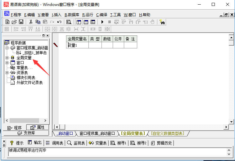Show the 搜寻1 bottom tab
235x161 pixels.
coord(118,143)
